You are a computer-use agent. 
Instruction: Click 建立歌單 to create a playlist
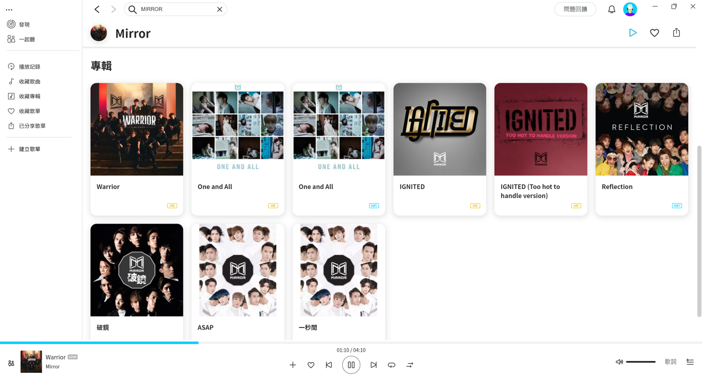click(x=24, y=149)
